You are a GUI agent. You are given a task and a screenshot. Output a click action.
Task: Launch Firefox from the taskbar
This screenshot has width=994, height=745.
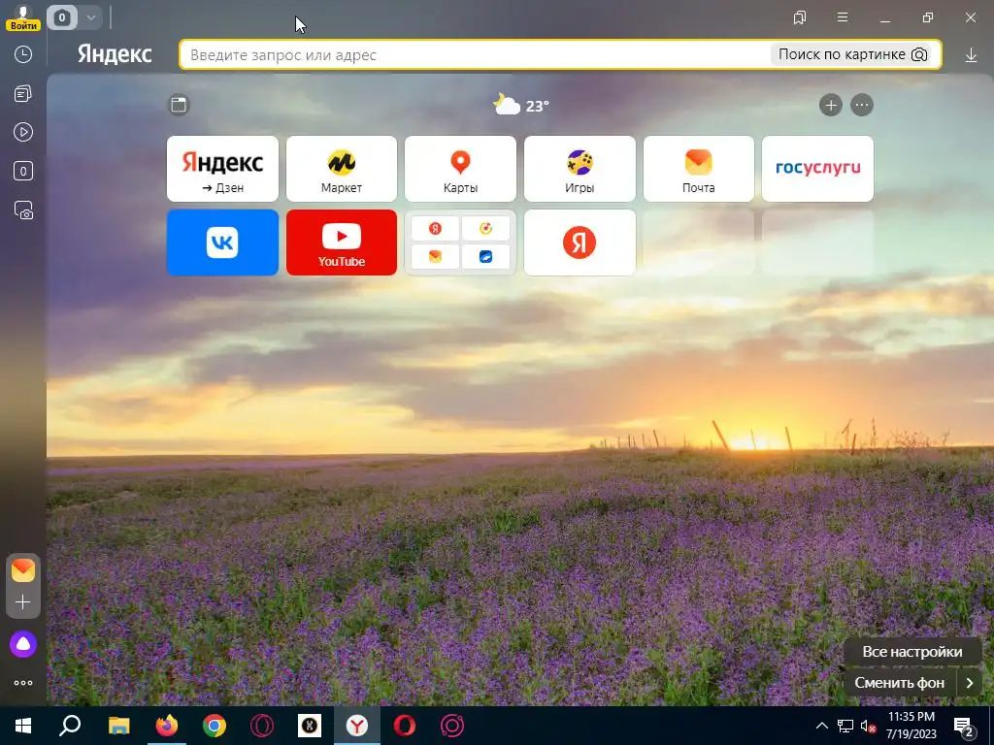tap(167, 726)
